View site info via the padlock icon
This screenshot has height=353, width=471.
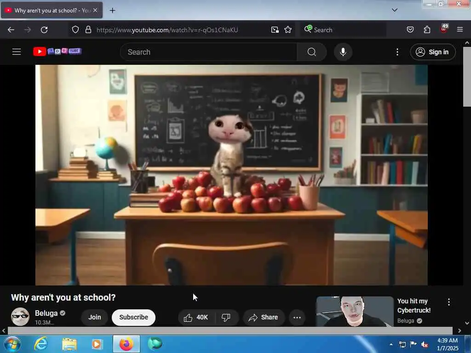pos(88,29)
